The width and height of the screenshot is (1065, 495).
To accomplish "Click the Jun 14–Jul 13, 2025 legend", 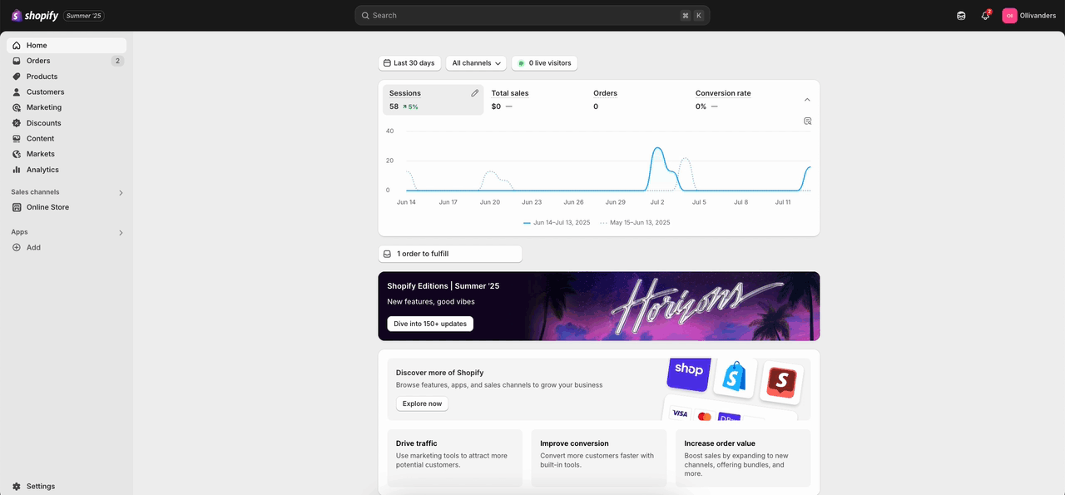I will point(557,223).
